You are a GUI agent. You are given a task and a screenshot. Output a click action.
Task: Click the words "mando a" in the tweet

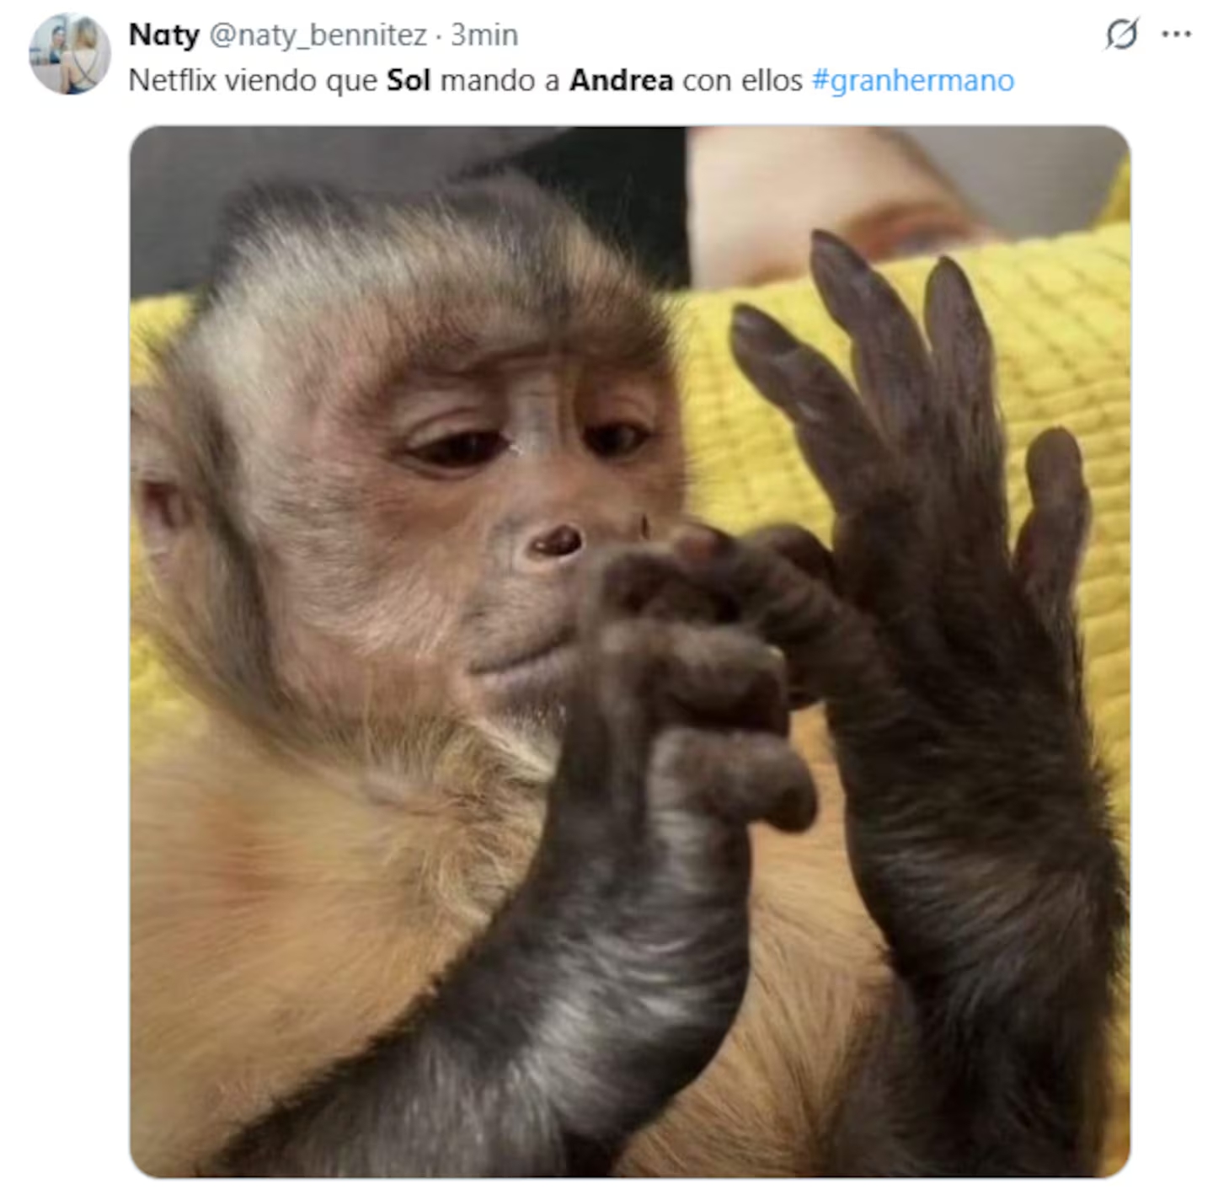point(500,81)
